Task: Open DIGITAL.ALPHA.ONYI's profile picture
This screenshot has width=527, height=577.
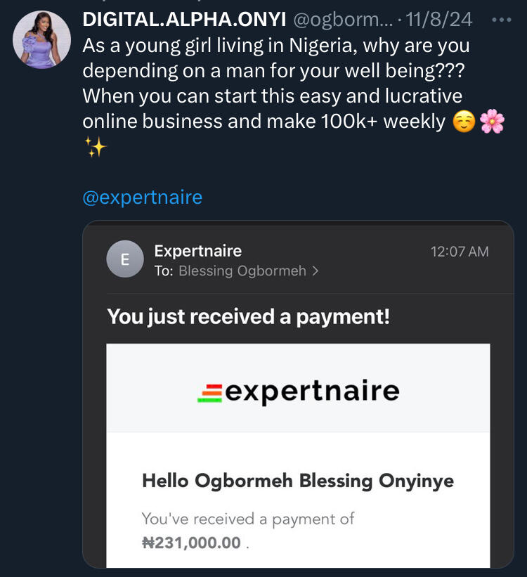Action: coord(42,39)
